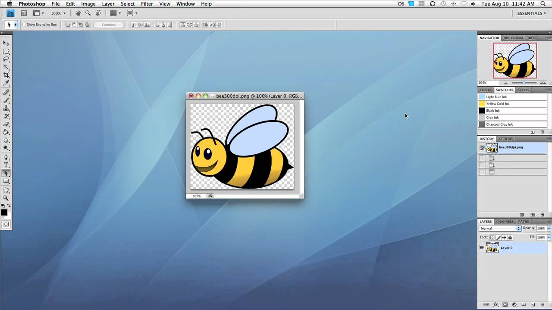Select the Move tool
552x310 pixels.
(6, 43)
